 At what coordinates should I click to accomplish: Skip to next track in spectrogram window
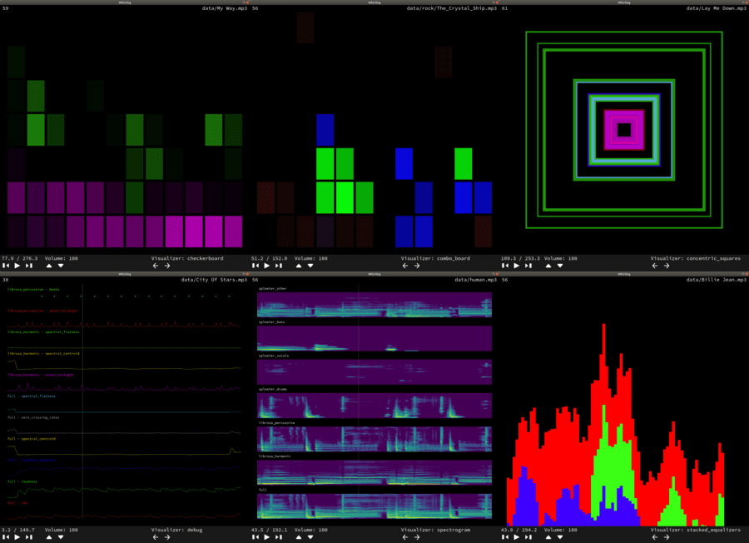coord(278,537)
